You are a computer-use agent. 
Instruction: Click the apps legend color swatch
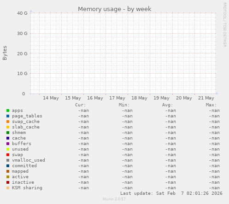tap(8, 111)
